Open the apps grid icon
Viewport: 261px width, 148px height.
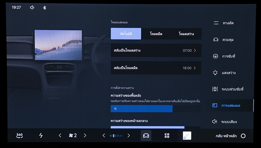(x=167, y=136)
